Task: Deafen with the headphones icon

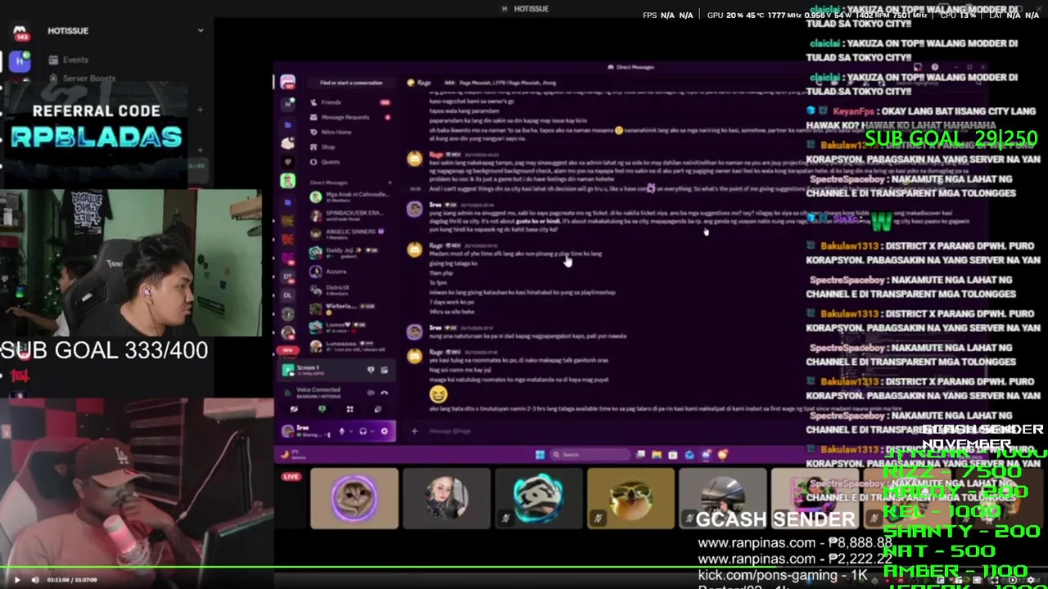Action: 363,431
